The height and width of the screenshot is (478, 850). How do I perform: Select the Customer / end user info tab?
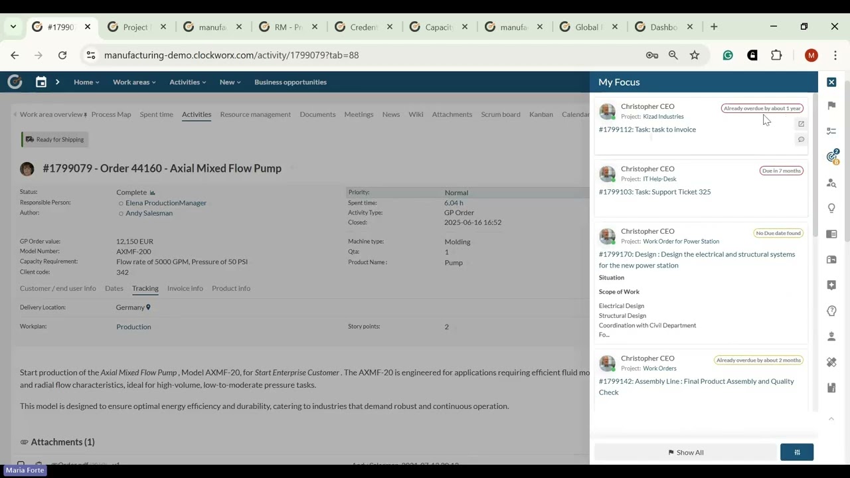point(58,288)
